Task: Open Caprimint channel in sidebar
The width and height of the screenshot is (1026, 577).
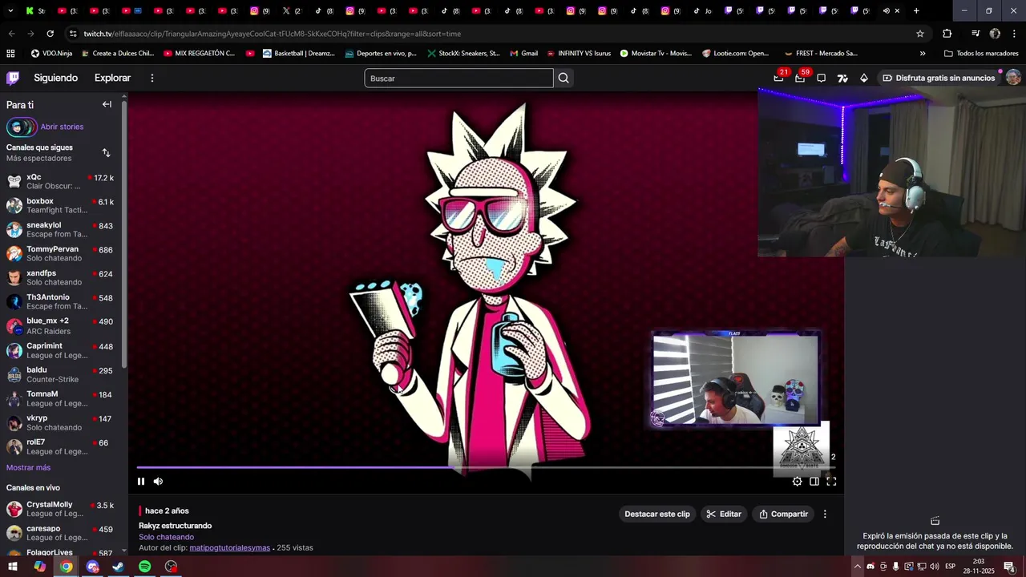Action: 62,350
